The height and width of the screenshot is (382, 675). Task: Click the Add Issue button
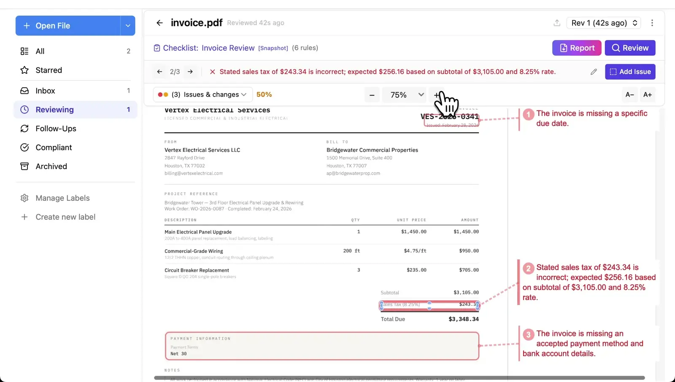[x=630, y=72]
